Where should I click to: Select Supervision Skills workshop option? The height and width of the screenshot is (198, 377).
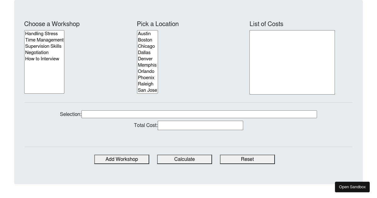[x=43, y=46]
